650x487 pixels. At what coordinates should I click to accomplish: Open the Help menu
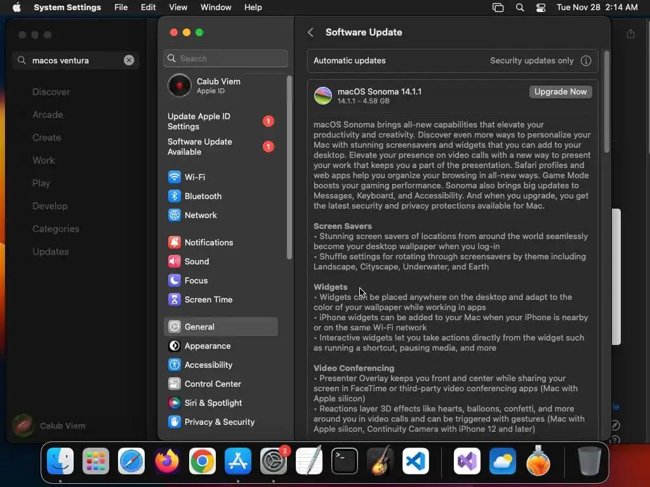point(253,8)
